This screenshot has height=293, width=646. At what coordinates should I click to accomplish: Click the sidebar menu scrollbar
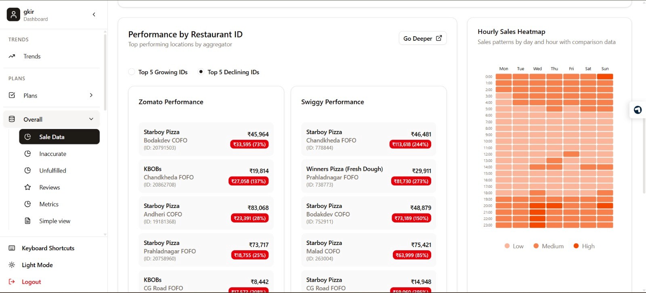pos(105,73)
